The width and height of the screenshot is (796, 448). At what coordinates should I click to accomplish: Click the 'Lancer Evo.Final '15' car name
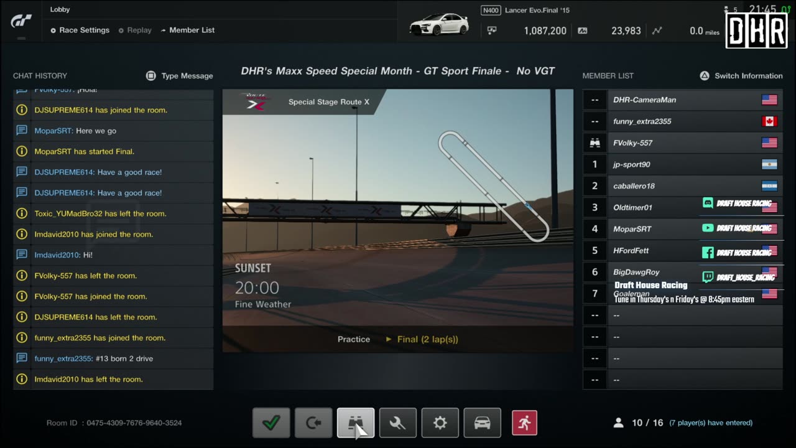point(537,11)
